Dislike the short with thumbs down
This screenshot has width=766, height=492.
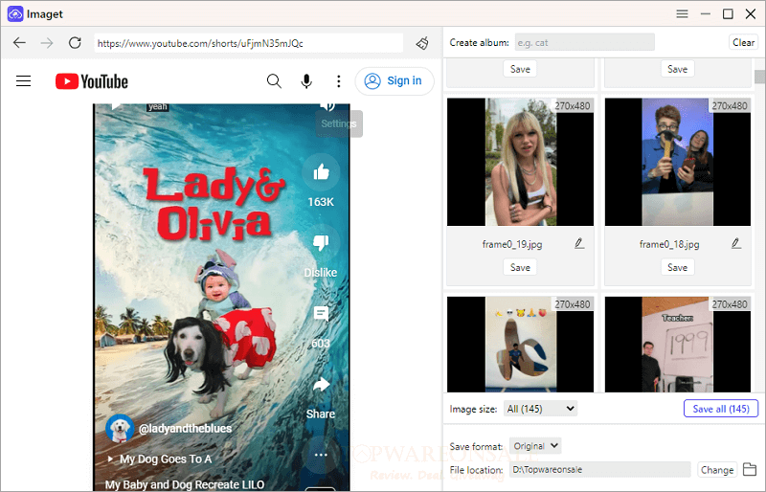click(321, 242)
